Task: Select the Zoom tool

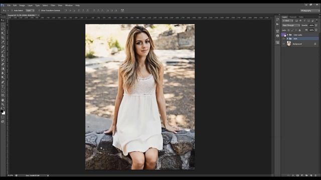Action: (x=3, y=104)
